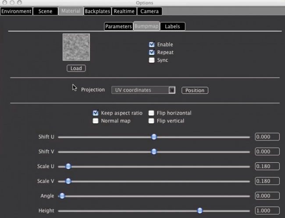Check the Flip vertical box
The height and width of the screenshot is (218, 285).
point(151,121)
